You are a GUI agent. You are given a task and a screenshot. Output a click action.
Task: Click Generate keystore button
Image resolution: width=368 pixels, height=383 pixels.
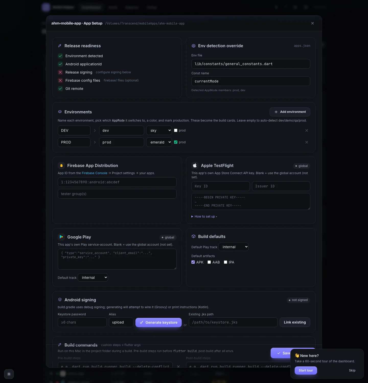pyautogui.click(x=158, y=322)
